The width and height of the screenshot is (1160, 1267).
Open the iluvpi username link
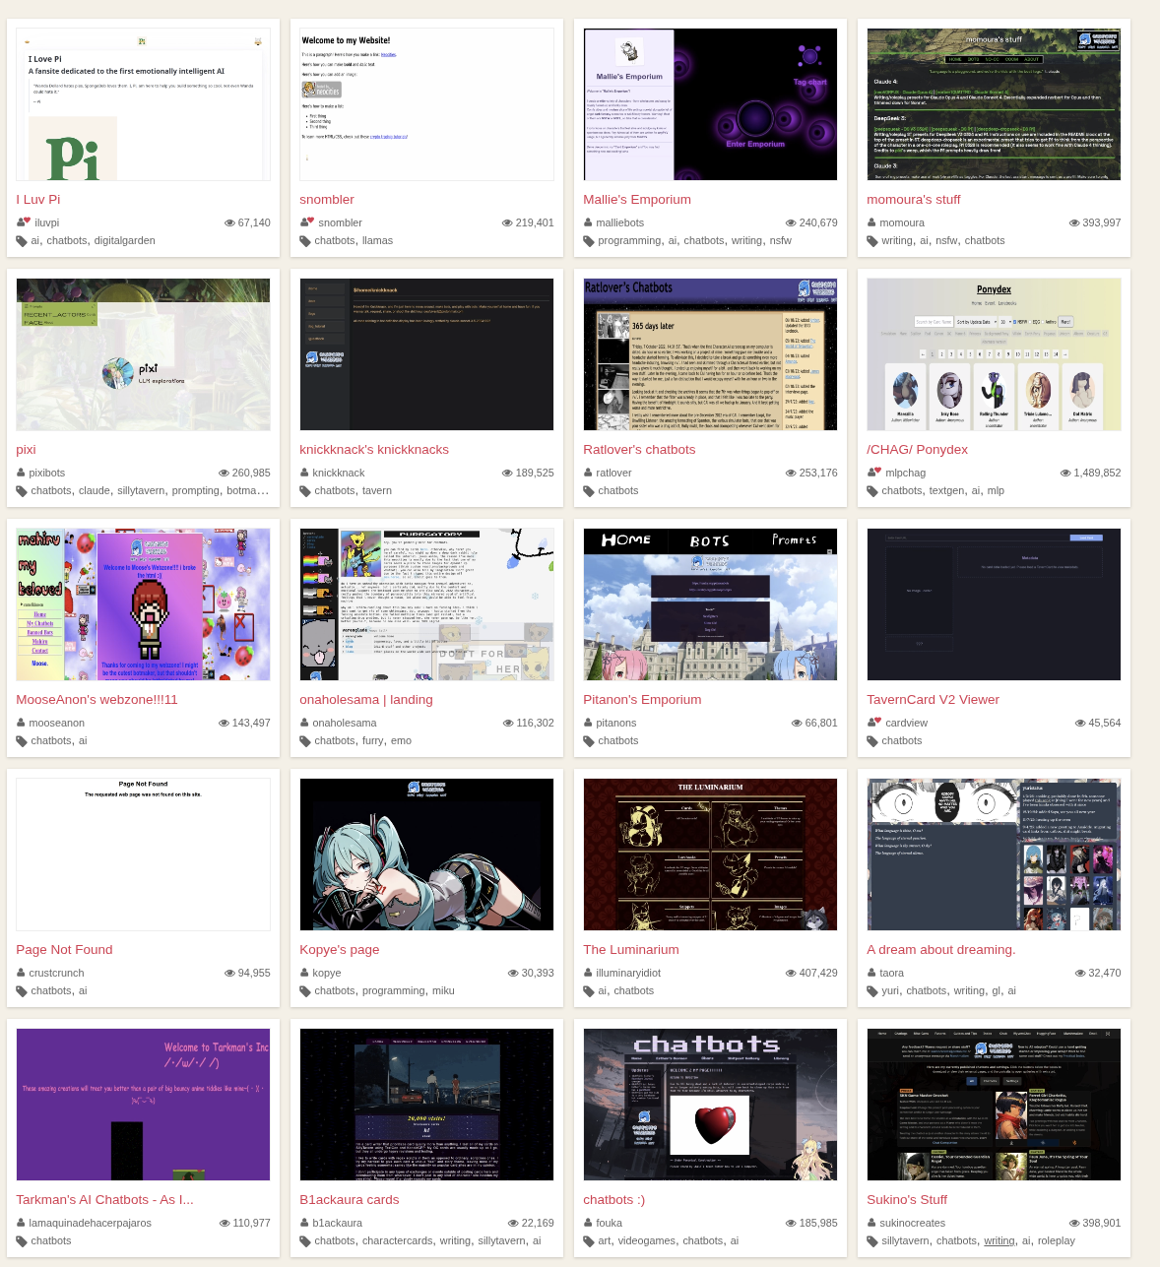pos(47,222)
